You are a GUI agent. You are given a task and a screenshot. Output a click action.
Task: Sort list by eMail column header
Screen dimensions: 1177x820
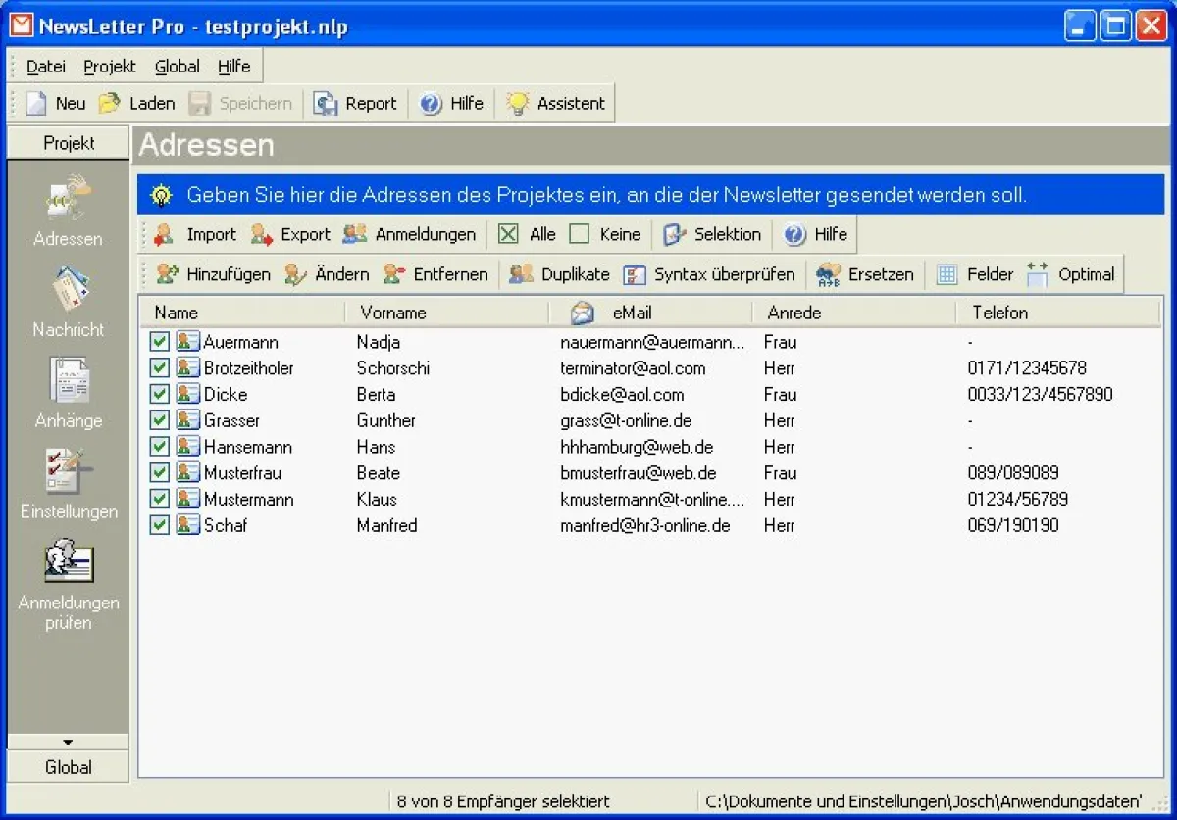tap(632, 313)
